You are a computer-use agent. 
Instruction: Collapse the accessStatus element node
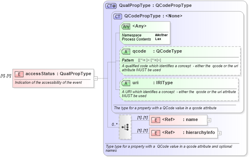coord(96,78)
